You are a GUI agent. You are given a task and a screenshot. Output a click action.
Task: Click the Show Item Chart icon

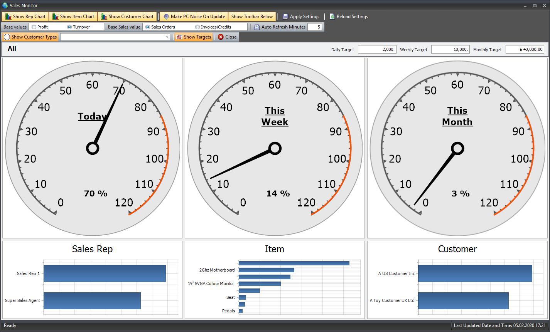[x=56, y=17]
